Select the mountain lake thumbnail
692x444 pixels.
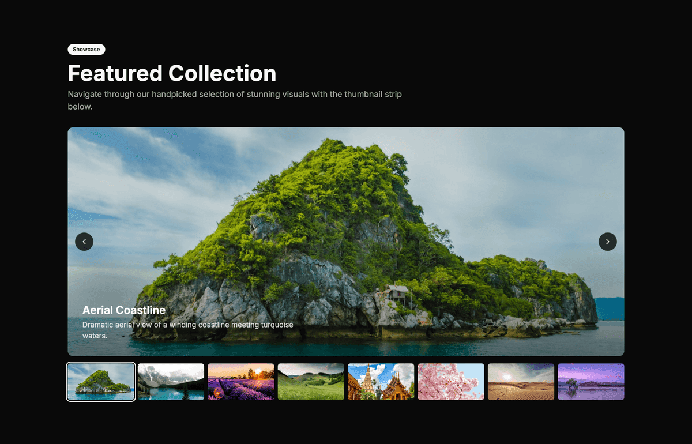[171, 381]
